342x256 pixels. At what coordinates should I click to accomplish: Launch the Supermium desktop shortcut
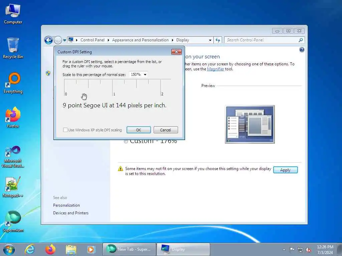pyautogui.click(x=13, y=222)
